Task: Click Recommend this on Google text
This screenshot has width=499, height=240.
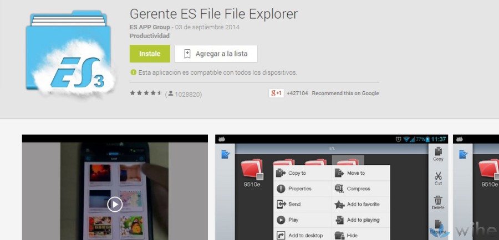Action: coord(345,93)
